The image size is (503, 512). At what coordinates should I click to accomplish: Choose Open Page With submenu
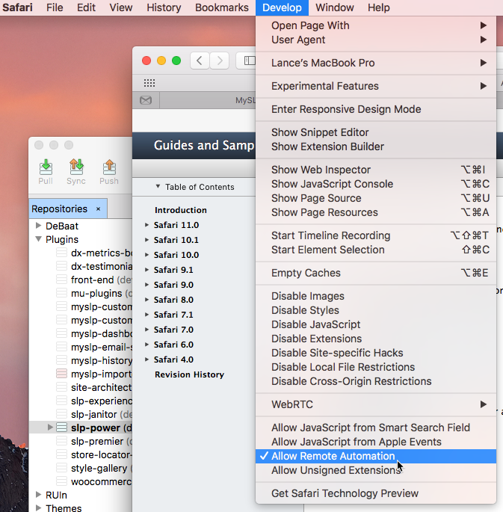(x=376, y=25)
